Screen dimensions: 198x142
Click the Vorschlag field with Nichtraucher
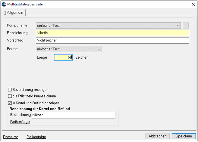click(x=112, y=40)
